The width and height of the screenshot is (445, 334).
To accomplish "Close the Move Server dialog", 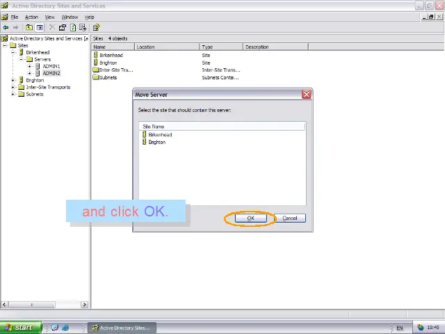I will [306, 95].
